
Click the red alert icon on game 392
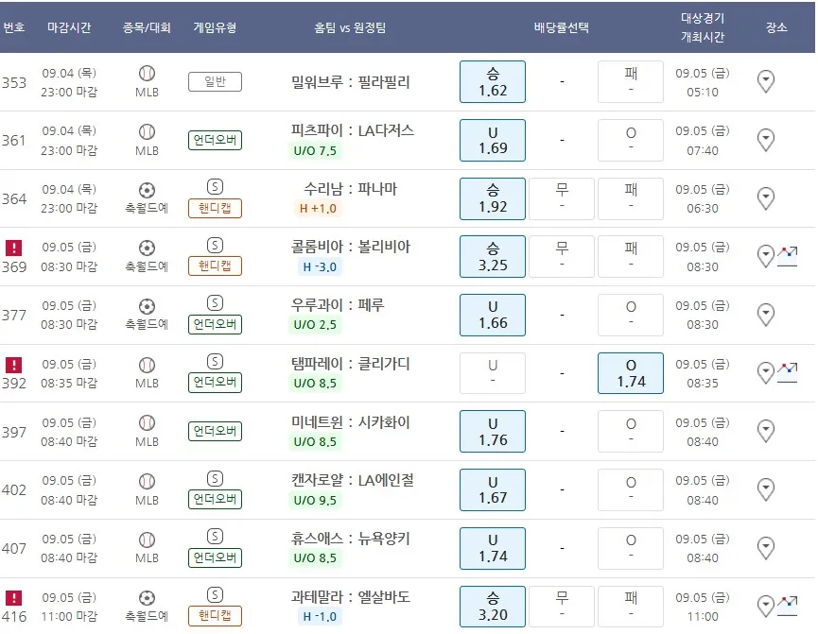click(x=13, y=365)
